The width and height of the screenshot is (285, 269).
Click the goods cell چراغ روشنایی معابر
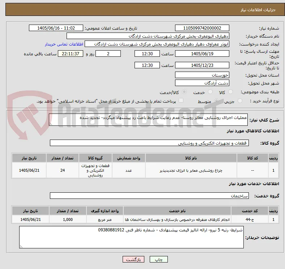tap(191, 170)
